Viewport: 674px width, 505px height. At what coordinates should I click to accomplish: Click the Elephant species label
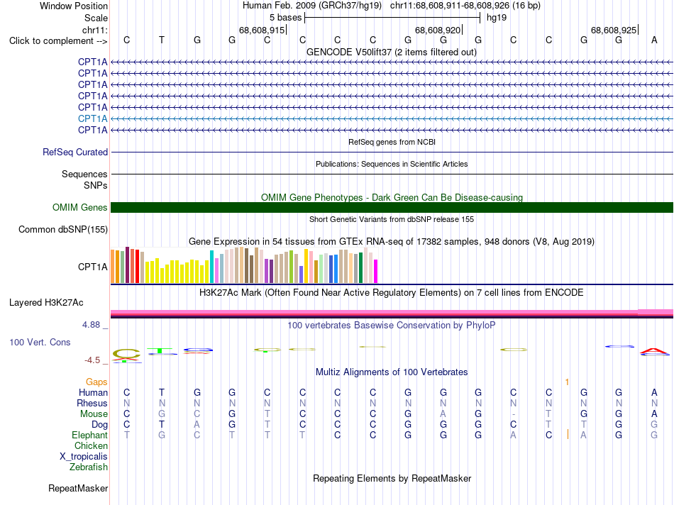tap(89, 435)
